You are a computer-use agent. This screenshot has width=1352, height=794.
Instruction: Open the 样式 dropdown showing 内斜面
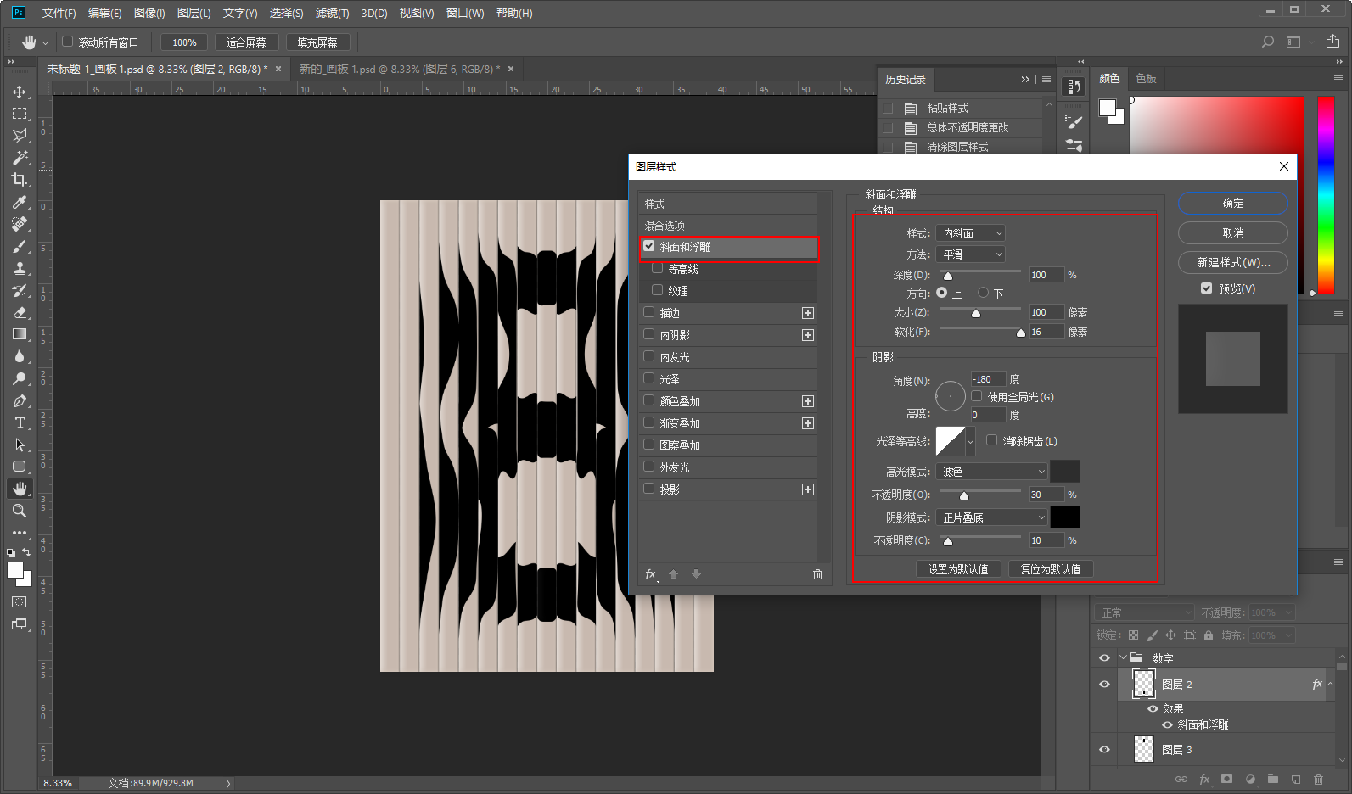[x=971, y=232]
